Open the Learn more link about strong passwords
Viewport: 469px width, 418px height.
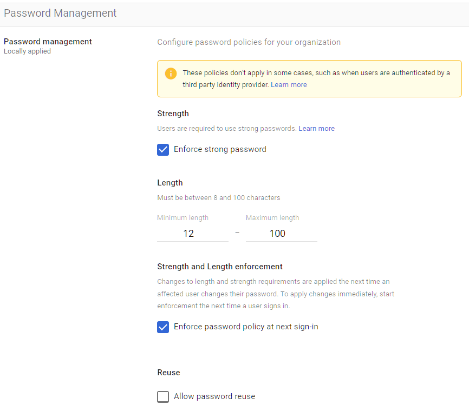317,128
